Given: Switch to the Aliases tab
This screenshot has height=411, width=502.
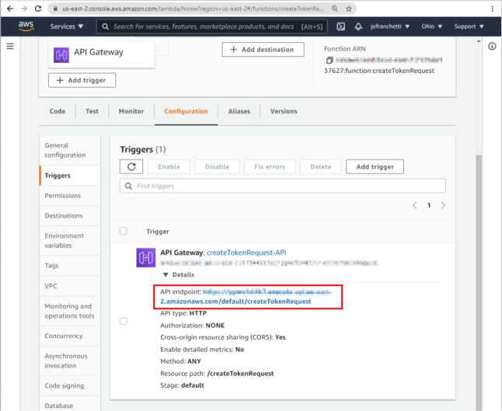Looking at the screenshot, I should point(239,111).
